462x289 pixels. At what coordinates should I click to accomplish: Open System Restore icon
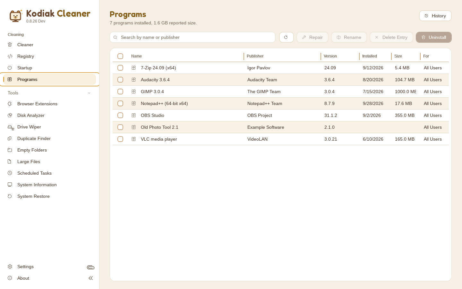click(x=10, y=196)
